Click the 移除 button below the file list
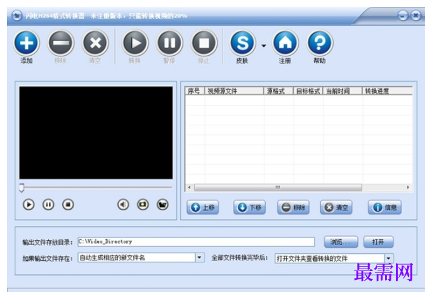The image size is (425, 292). pos(293,208)
